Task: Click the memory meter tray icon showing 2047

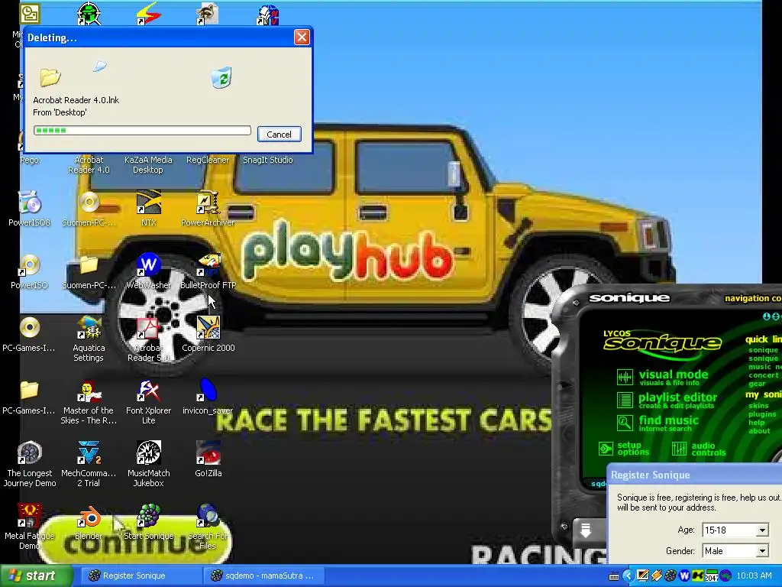Action: coord(712,576)
